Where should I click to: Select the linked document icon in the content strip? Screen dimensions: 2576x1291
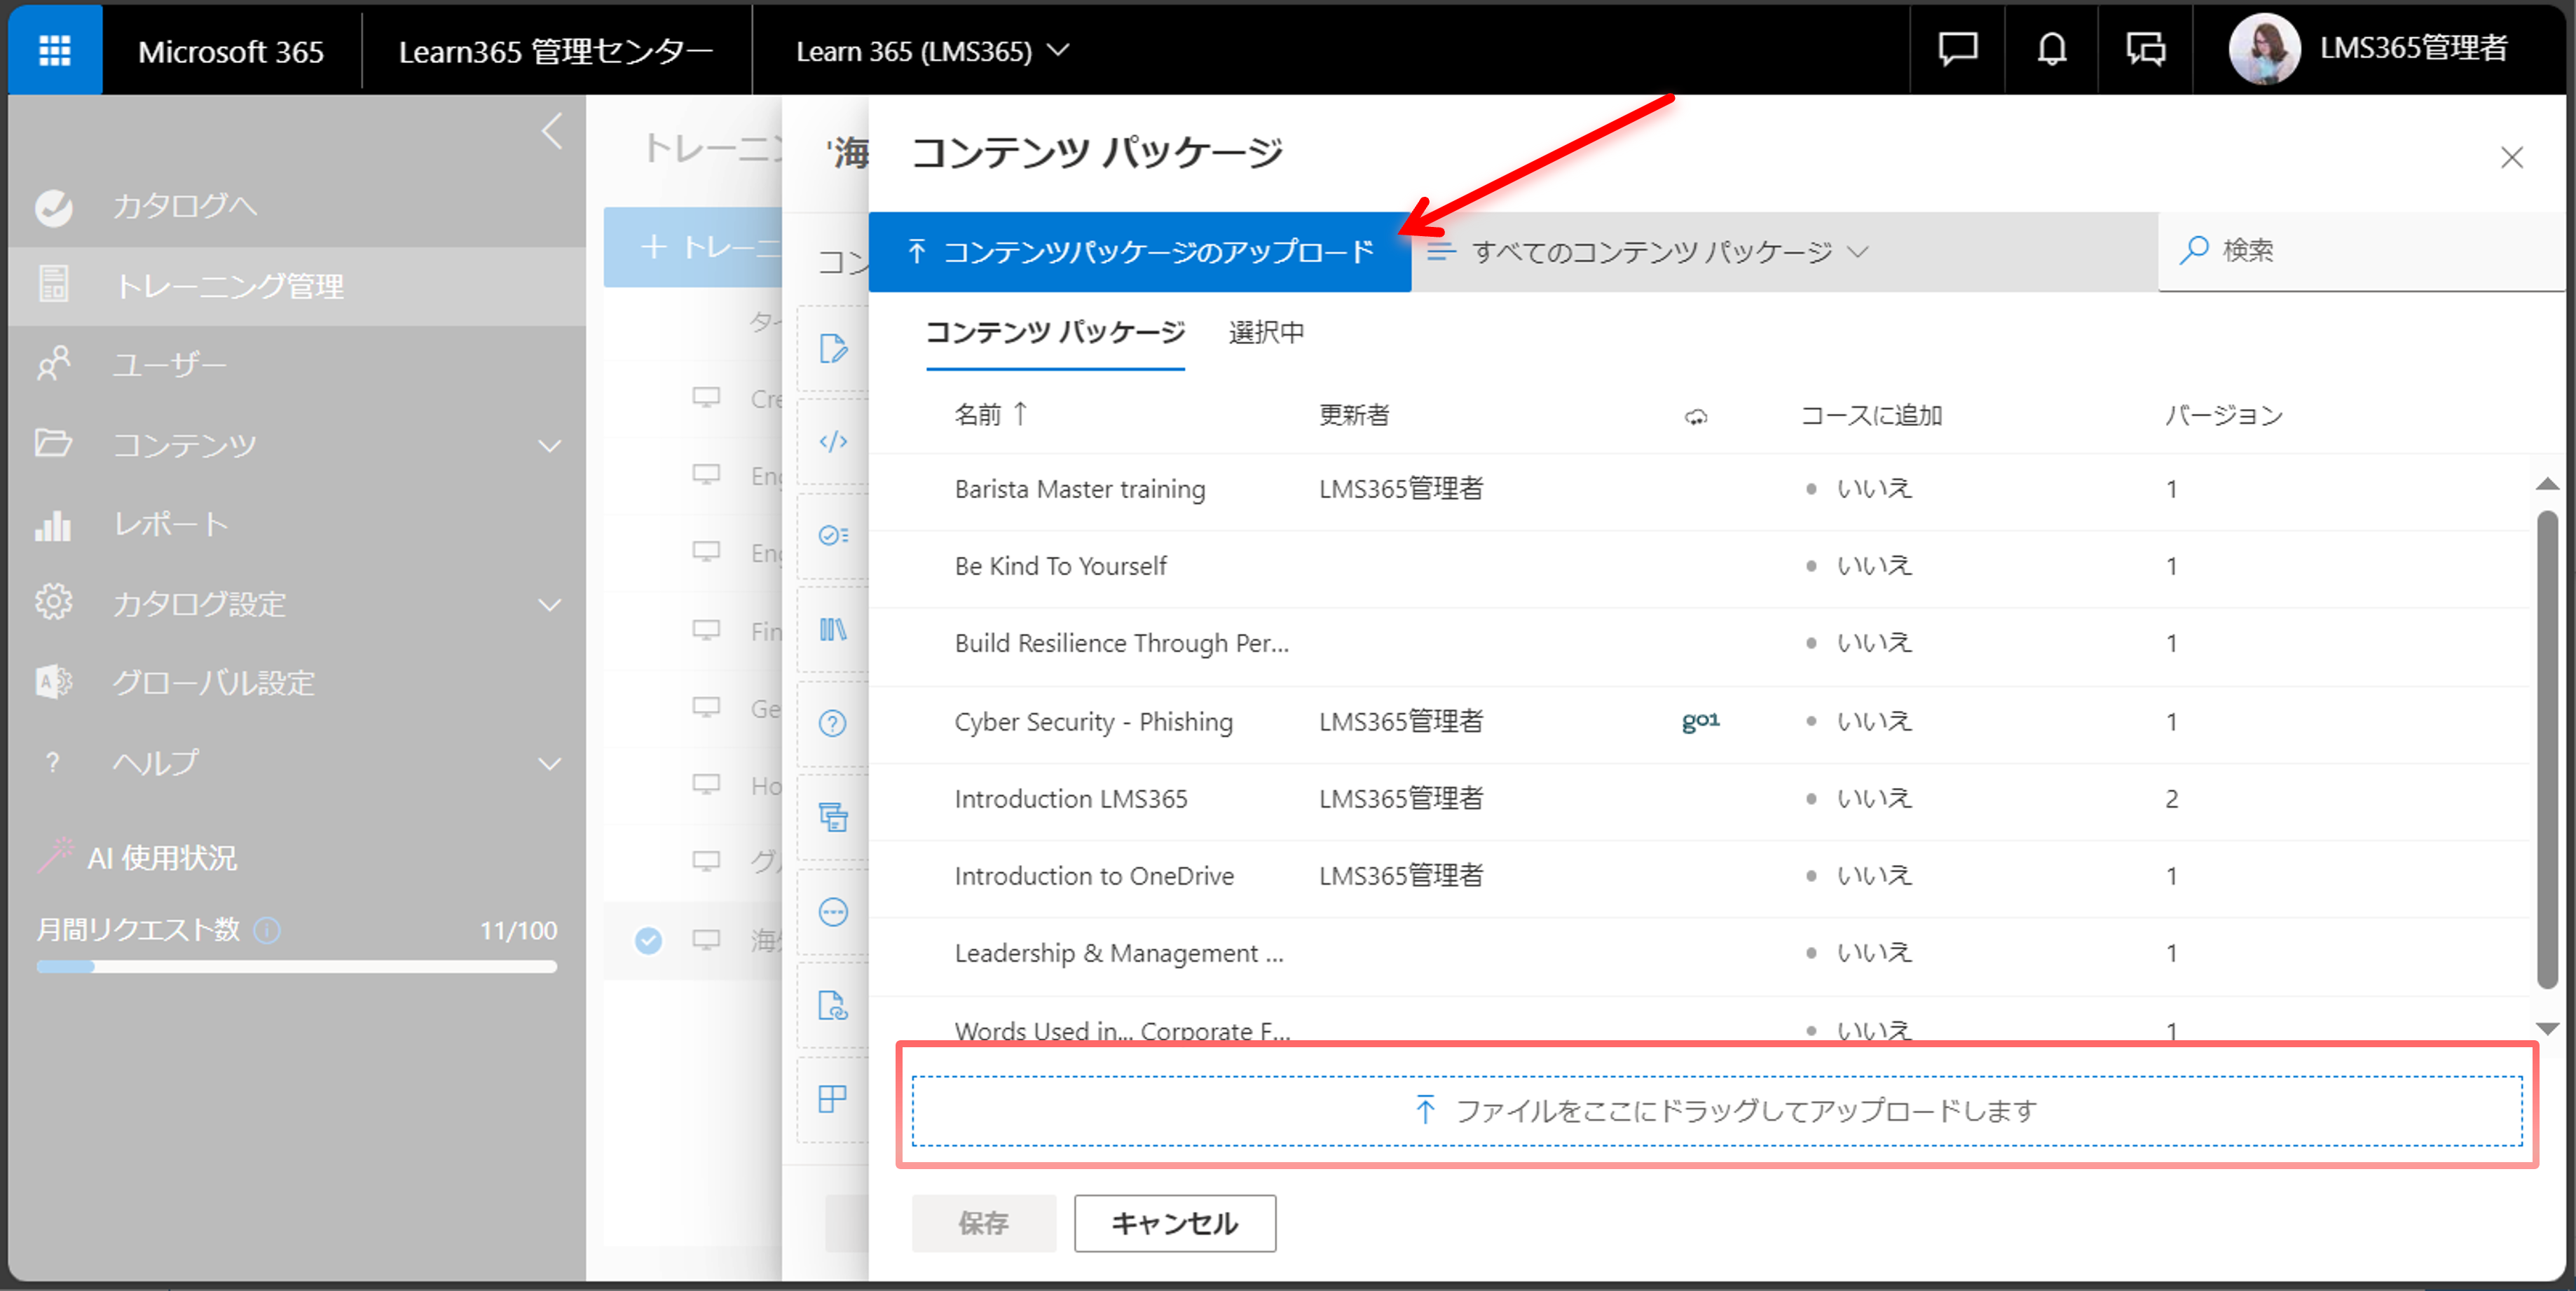(x=833, y=1005)
